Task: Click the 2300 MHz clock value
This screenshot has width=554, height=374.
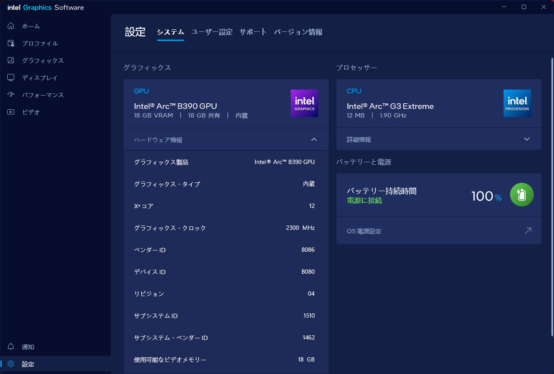Action: 300,228
